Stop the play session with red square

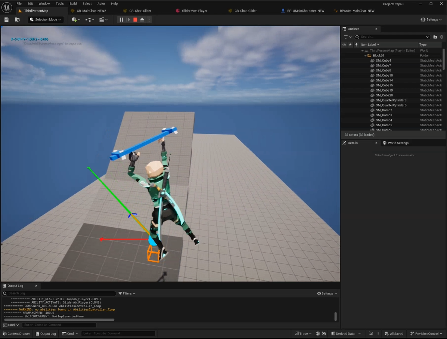pos(135,19)
